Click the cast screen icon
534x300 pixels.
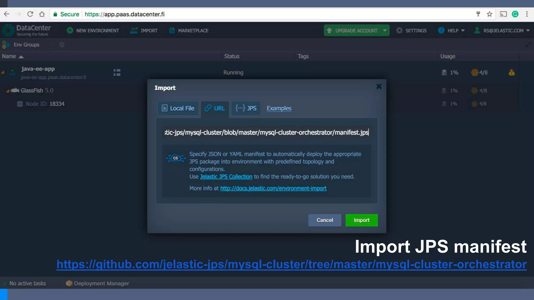(x=503, y=14)
